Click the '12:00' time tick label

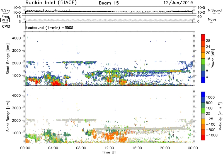coord(109,148)
